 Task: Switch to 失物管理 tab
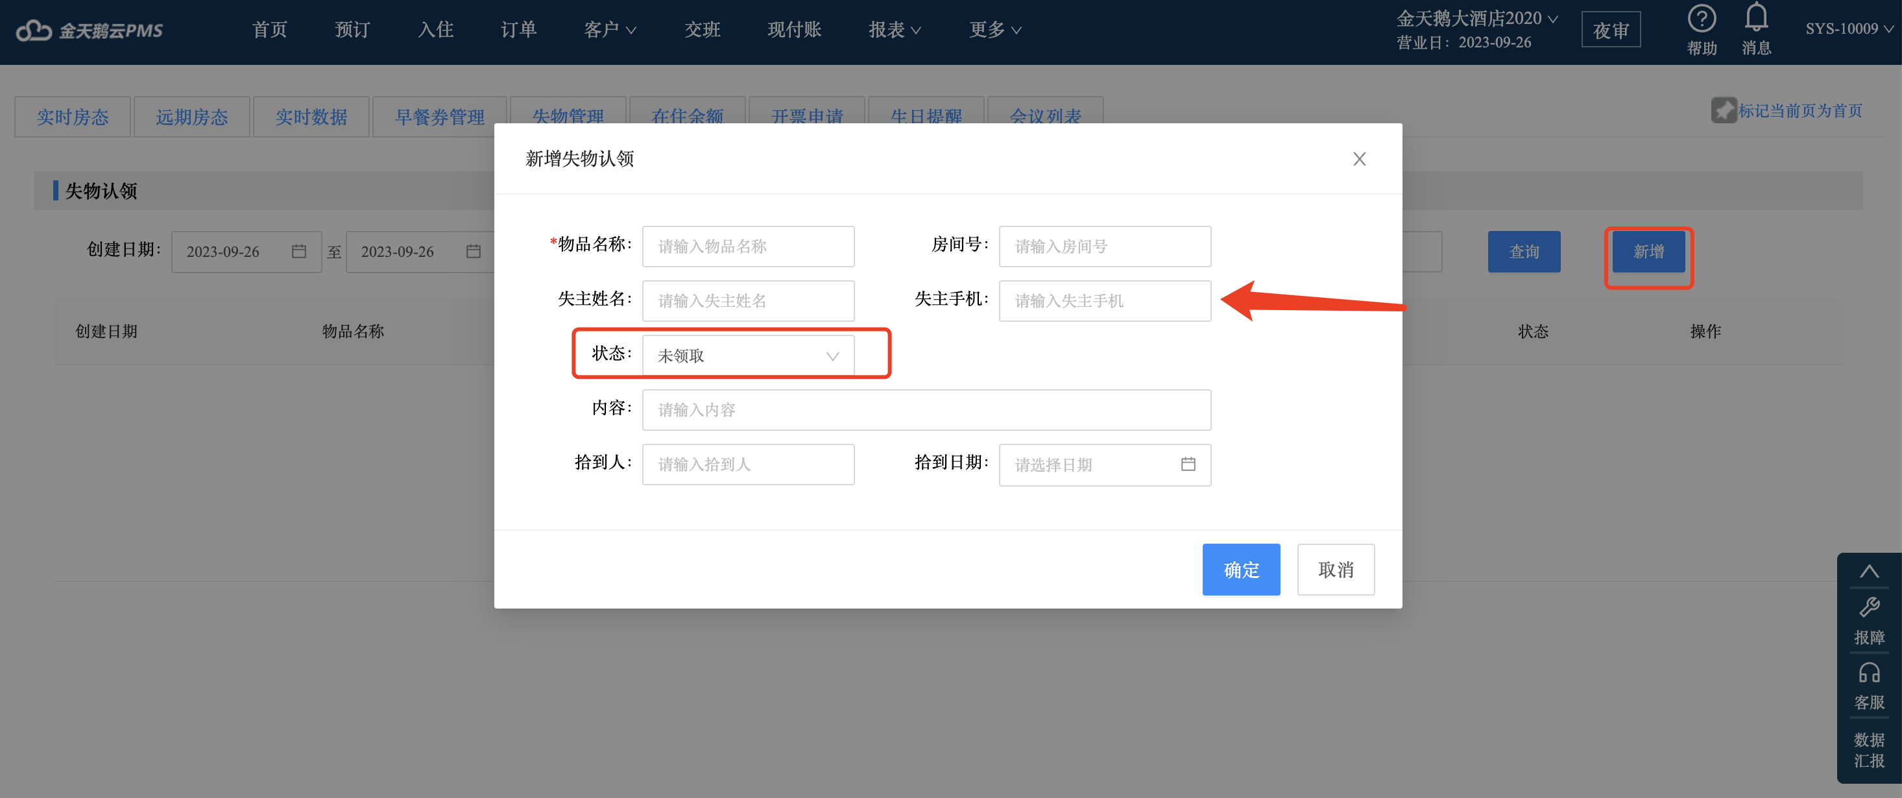[568, 112]
